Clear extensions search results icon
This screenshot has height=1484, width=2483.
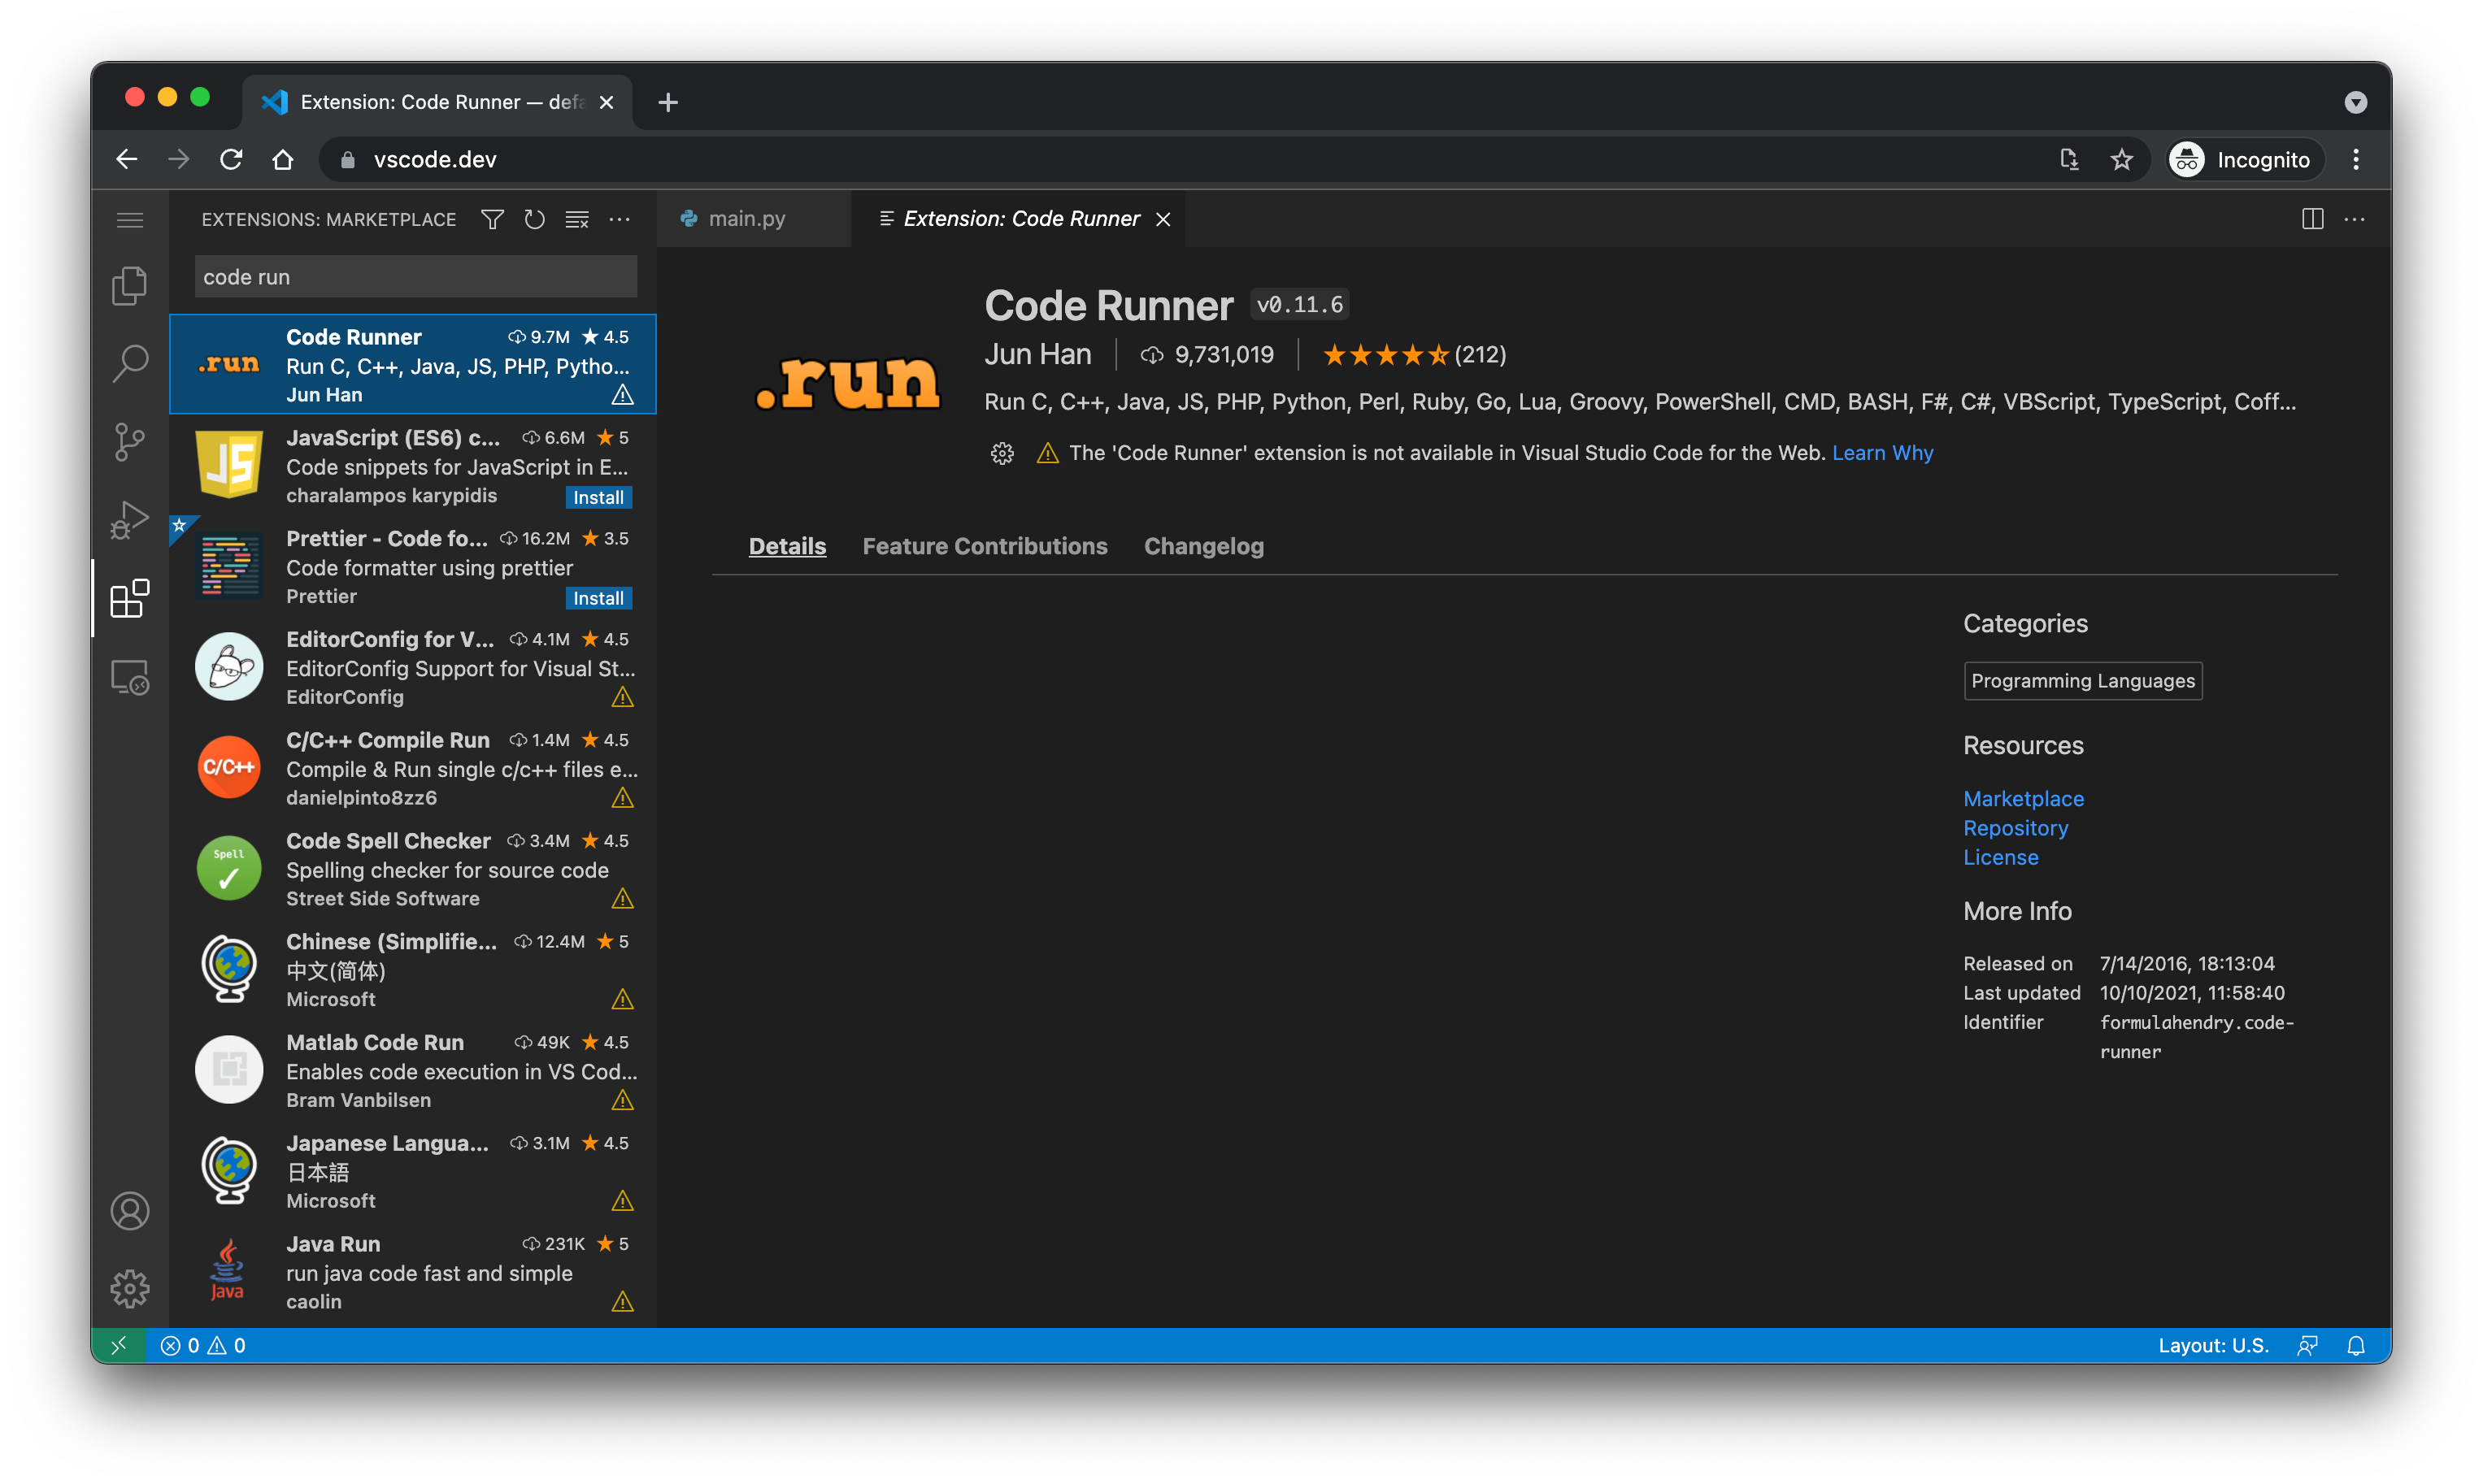577,219
